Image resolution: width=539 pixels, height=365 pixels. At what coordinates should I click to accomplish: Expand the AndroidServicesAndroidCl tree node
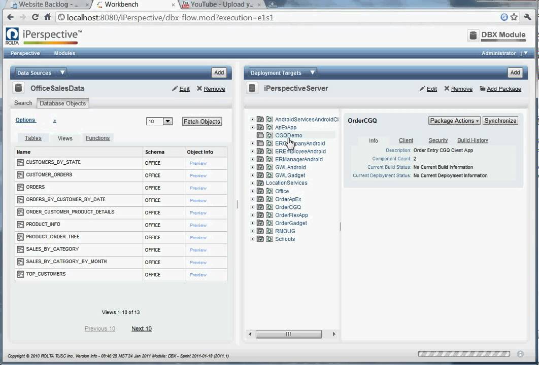252,119
